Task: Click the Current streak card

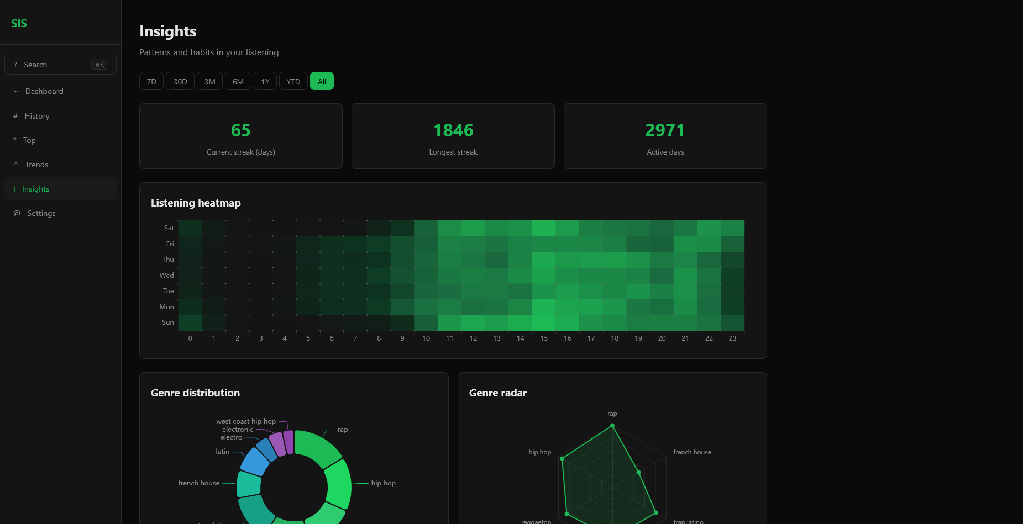Action: coord(241,136)
